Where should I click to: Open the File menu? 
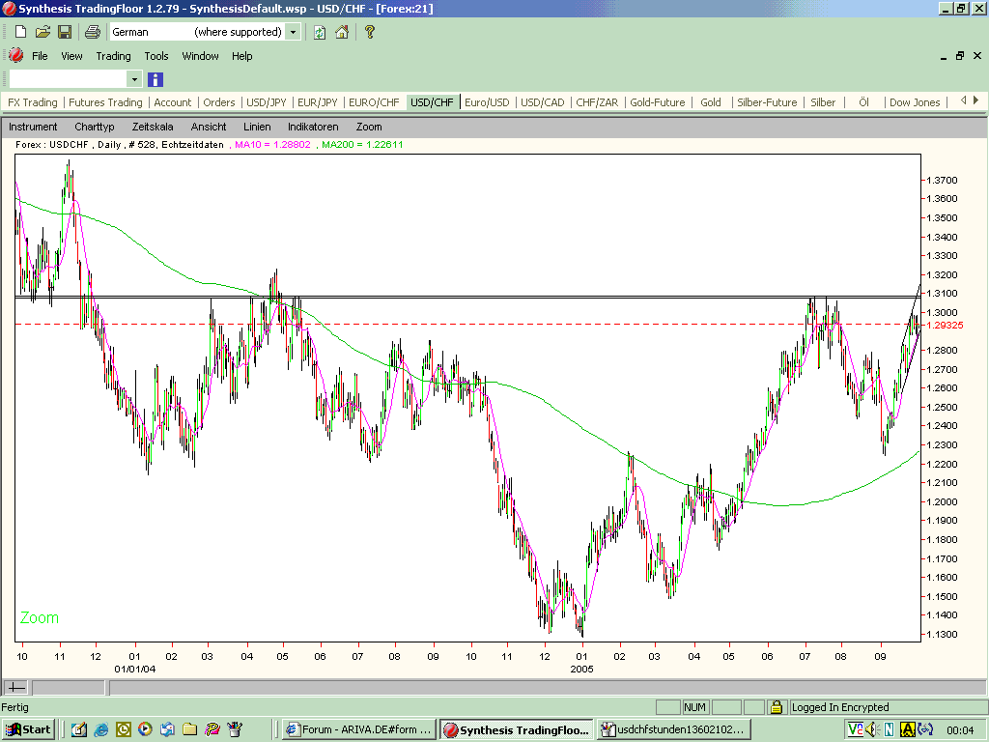point(40,55)
